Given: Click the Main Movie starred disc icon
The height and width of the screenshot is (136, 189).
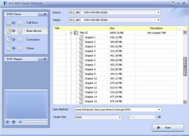Looking at the screenshot, I should 9,31.
